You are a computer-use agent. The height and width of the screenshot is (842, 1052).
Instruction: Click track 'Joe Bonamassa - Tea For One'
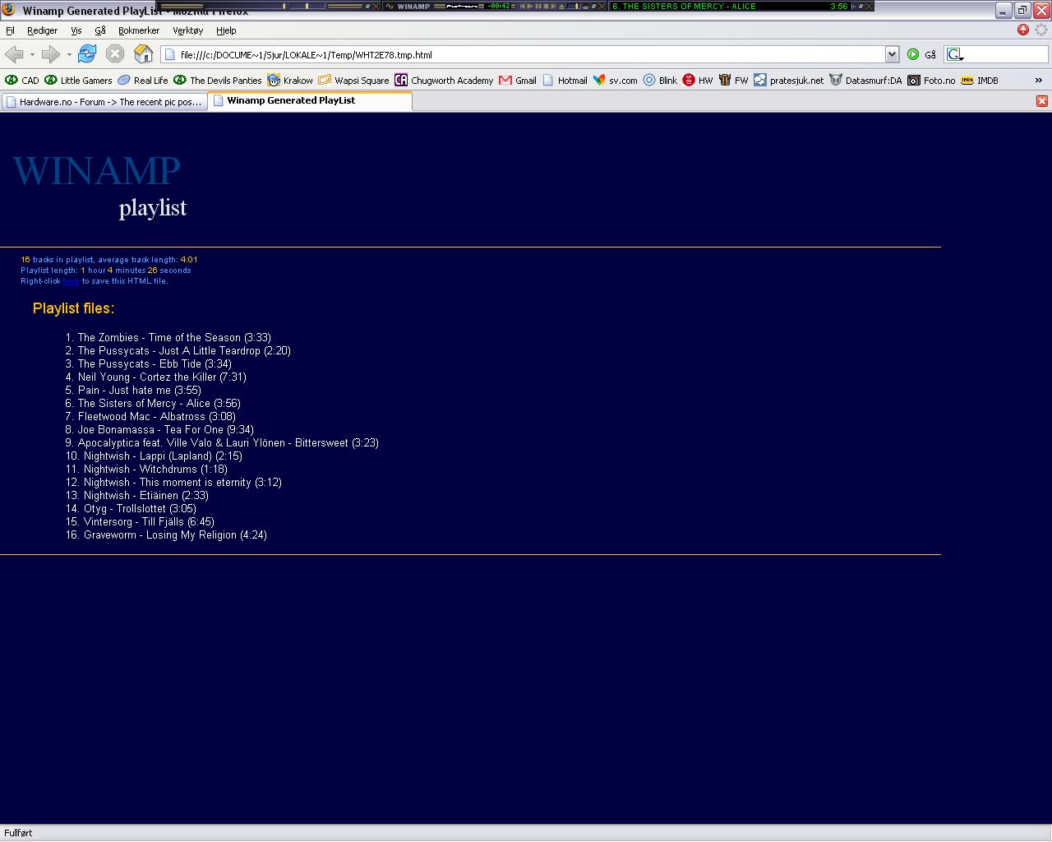coord(166,430)
